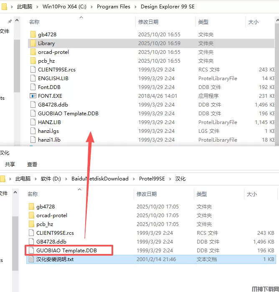Click folder icon in 汉化 window address bar

tap(3, 179)
